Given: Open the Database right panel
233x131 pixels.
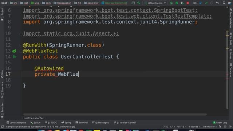Looking at the screenshot, I should [230, 70].
